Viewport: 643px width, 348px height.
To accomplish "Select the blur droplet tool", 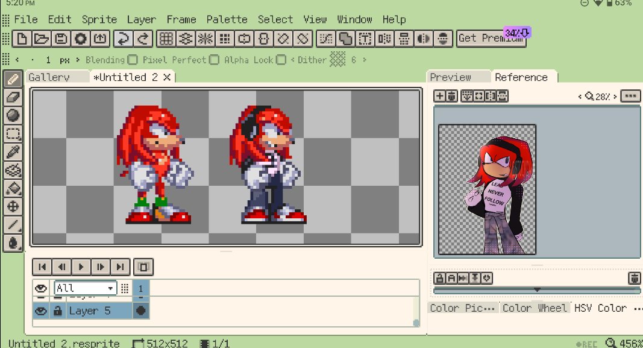I will coord(13,243).
